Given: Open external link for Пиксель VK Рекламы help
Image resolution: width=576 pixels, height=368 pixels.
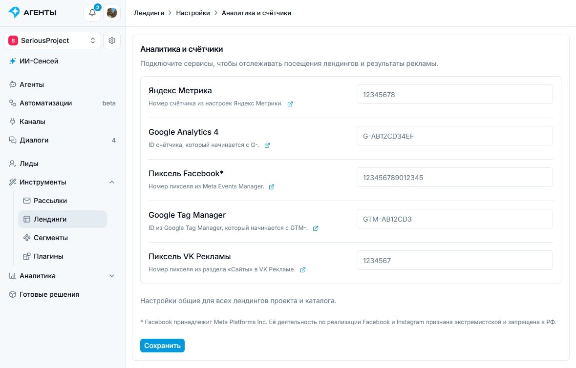Looking at the screenshot, I should click(303, 270).
